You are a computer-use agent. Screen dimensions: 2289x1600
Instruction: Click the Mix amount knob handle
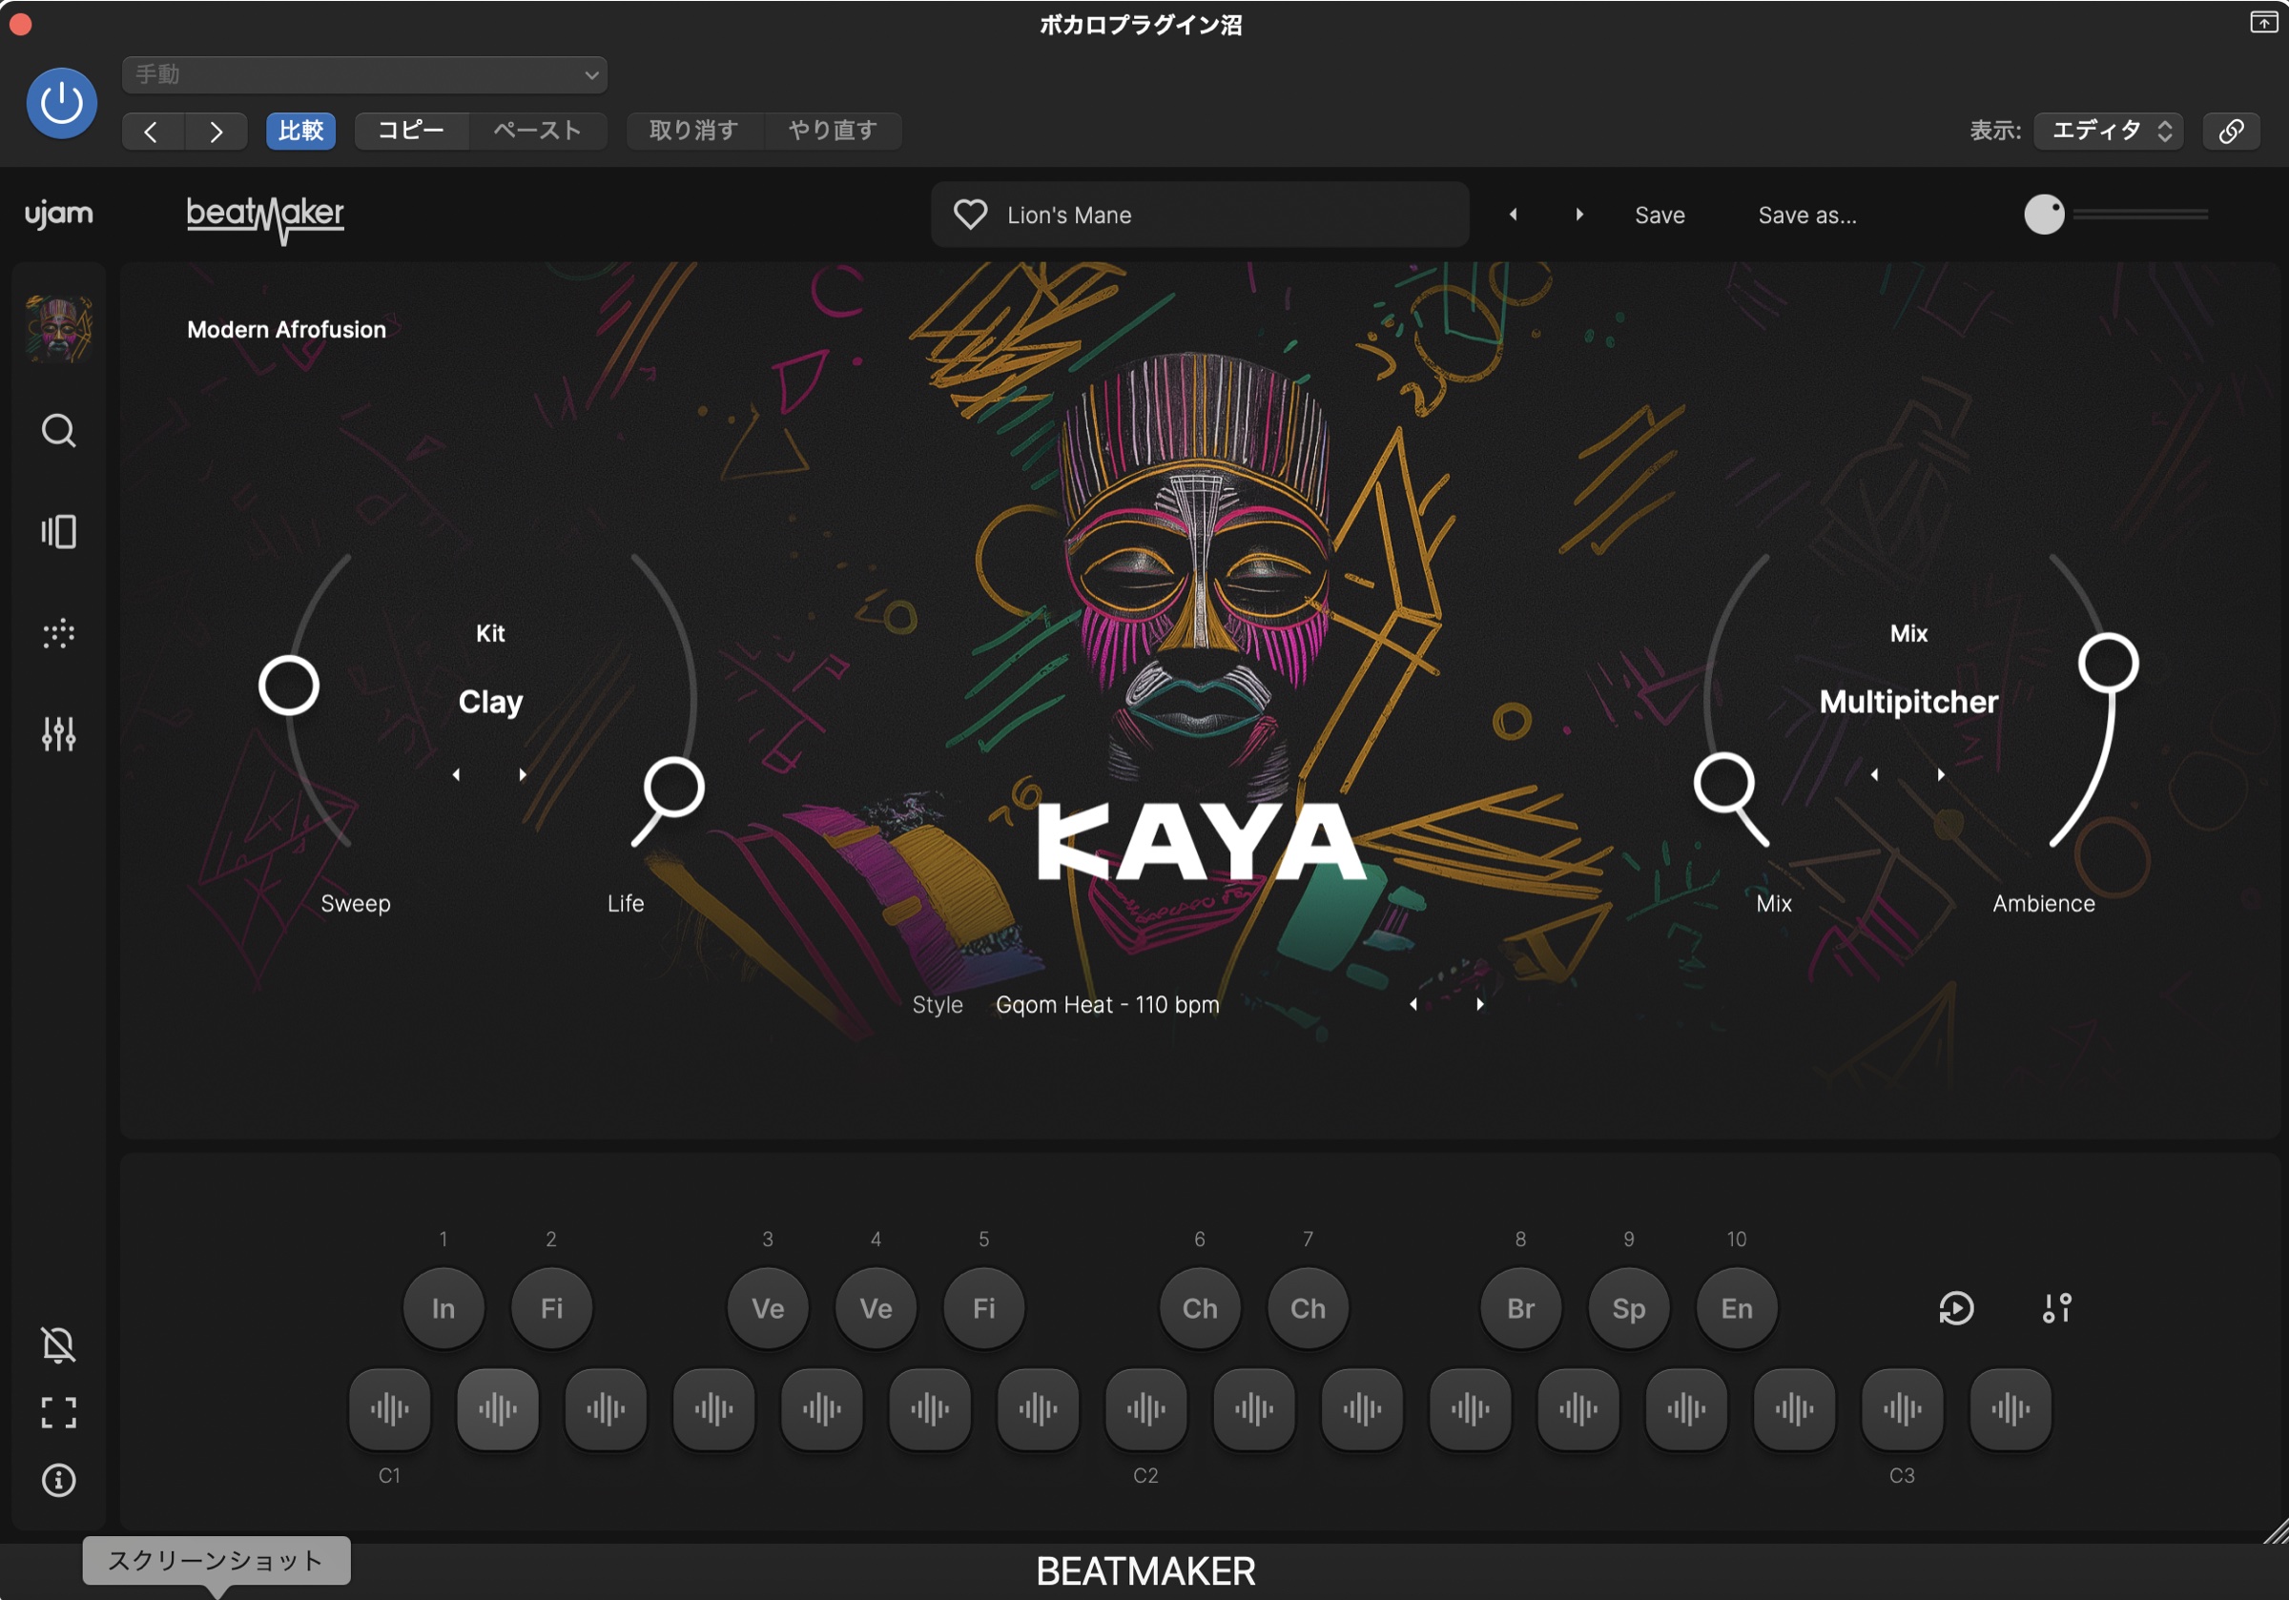point(1724,785)
